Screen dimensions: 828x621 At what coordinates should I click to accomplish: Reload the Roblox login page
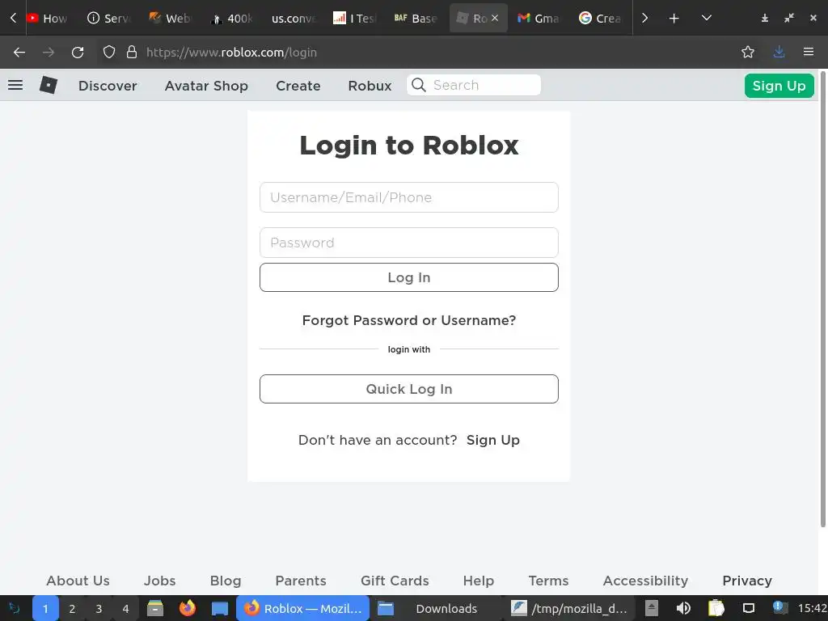78,53
